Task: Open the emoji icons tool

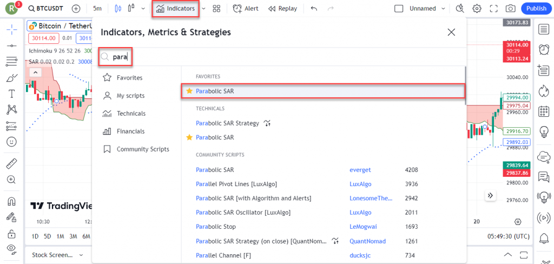Action: click(12, 142)
